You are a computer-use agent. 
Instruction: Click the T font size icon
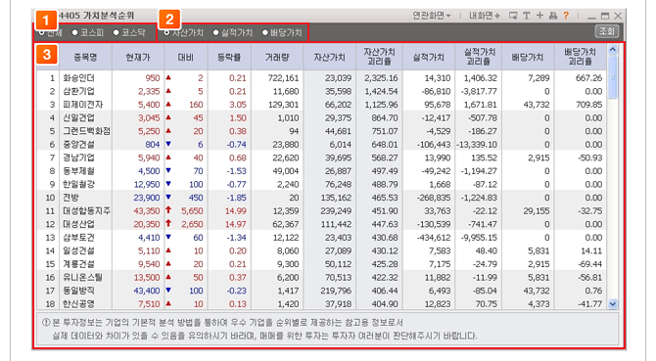click(x=527, y=16)
